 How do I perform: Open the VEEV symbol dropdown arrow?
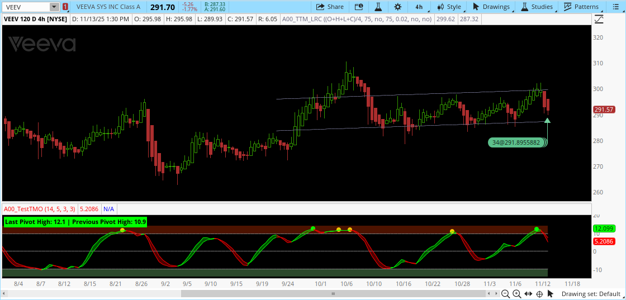pyautogui.click(x=54, y=7)
